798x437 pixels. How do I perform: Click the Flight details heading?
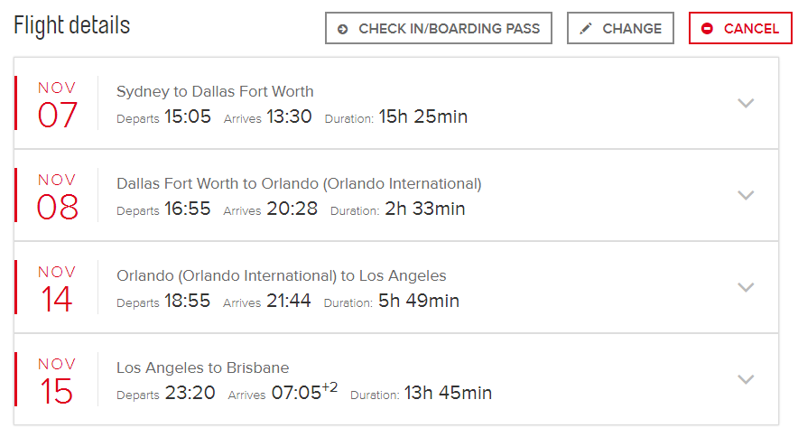click(72, 25)
